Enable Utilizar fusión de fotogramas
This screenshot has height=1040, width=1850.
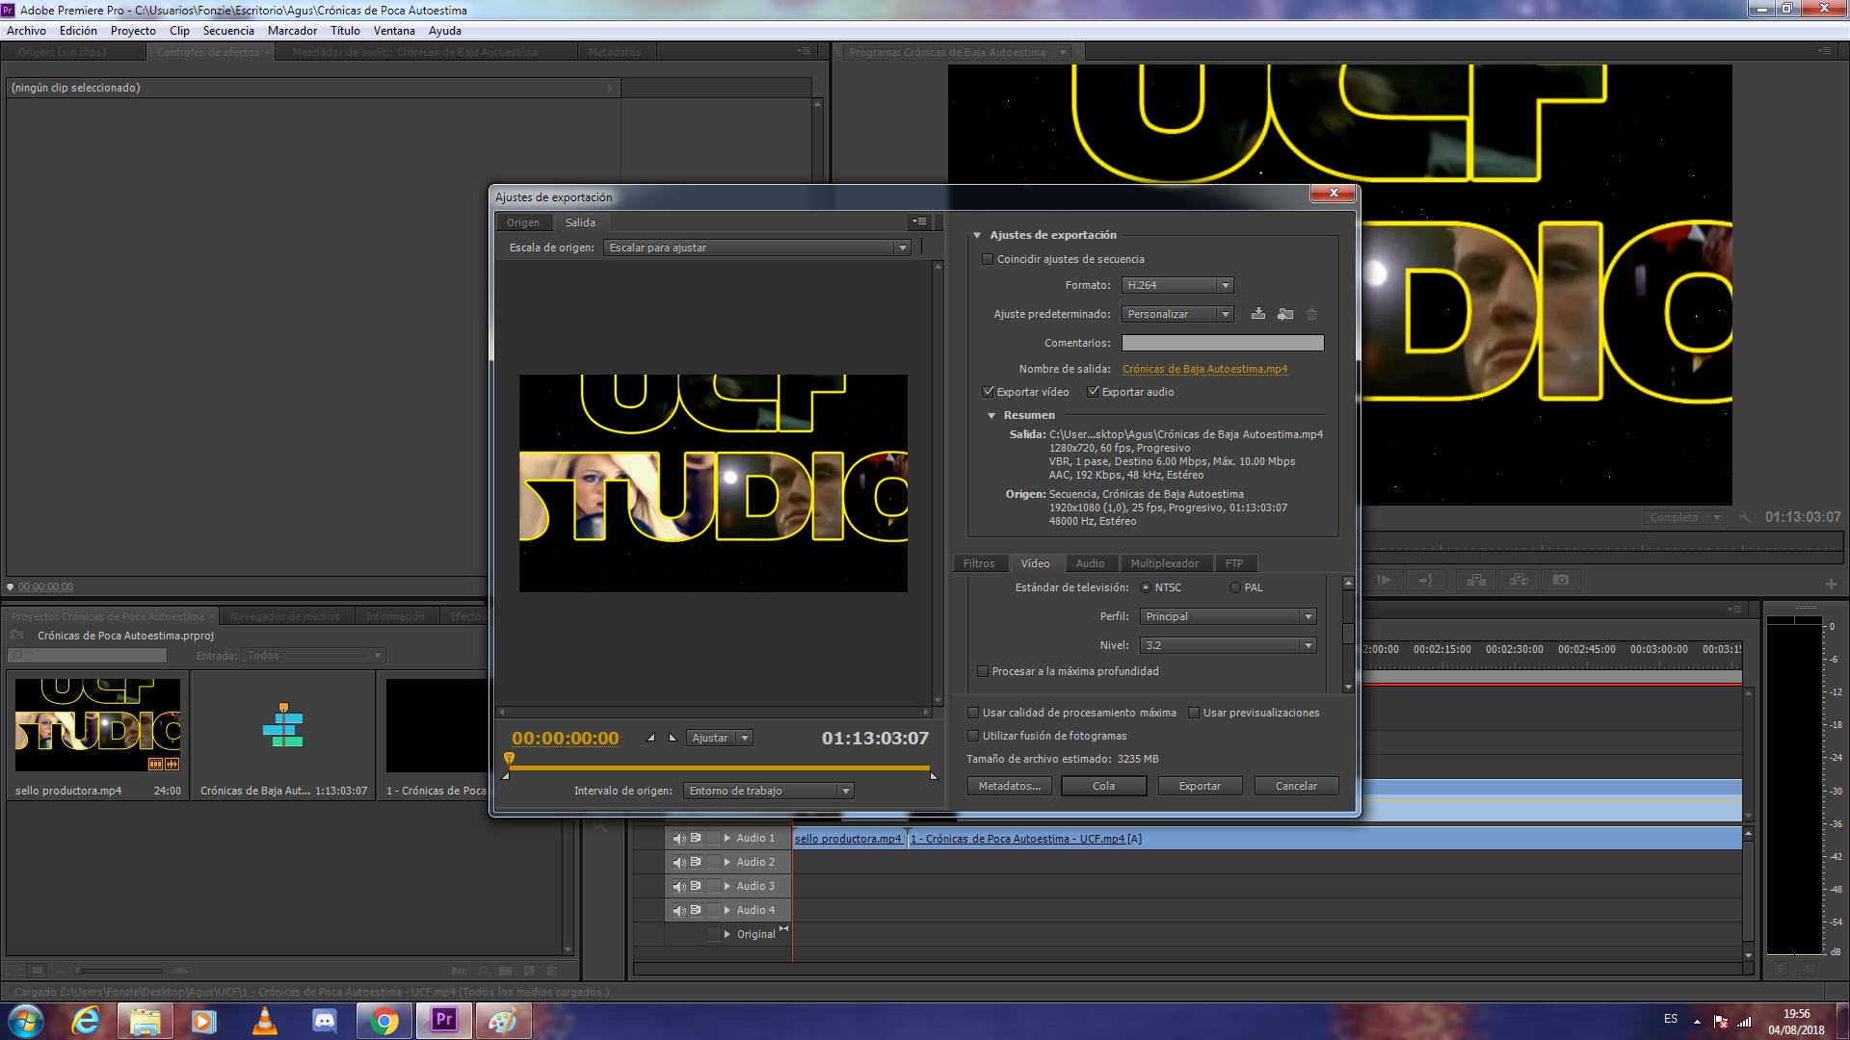pyautogui.click(x=973, y=736)
